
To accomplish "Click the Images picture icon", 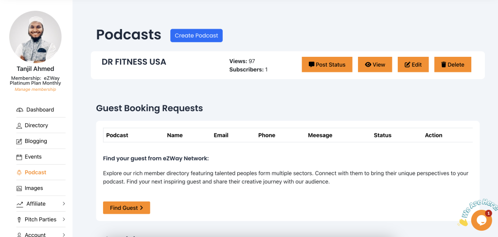I will click(x=19, y=188).
